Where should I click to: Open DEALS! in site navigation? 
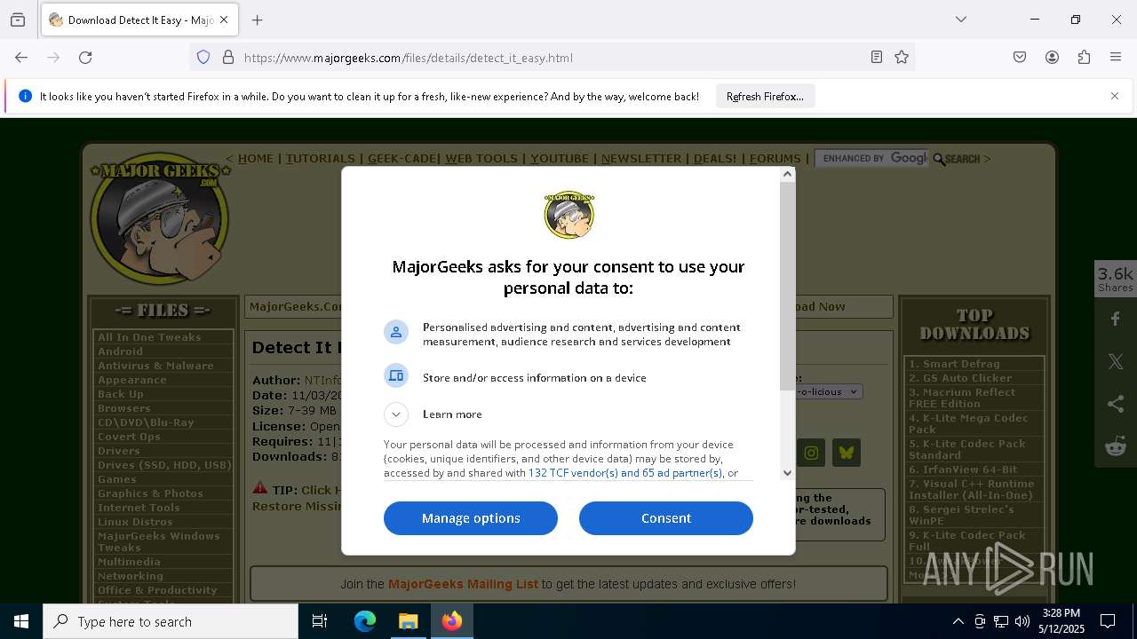pos(715,159)
